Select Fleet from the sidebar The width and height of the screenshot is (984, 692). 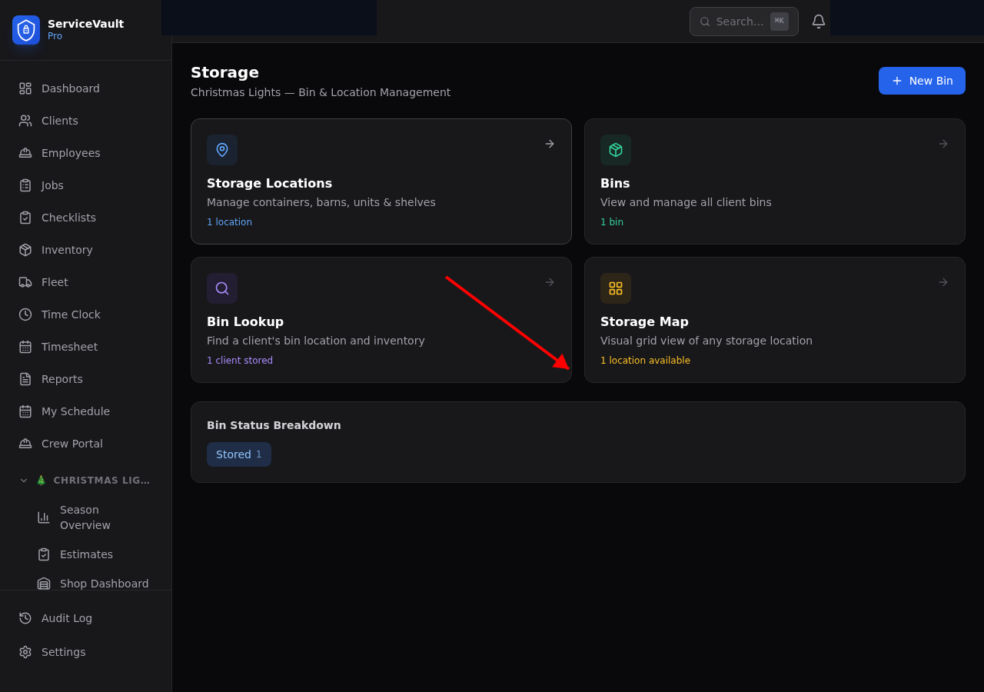click(54, 282)
